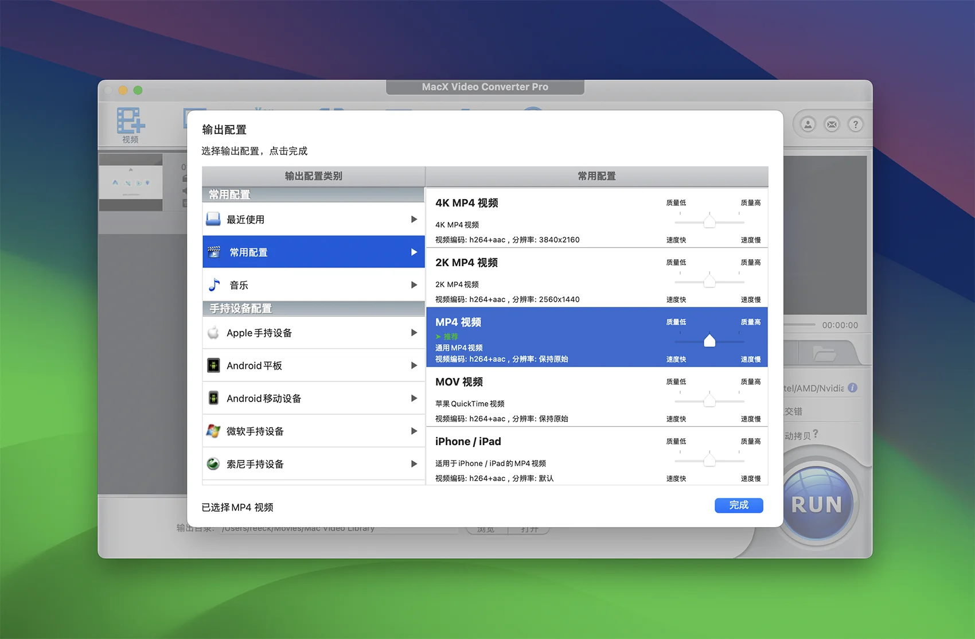Viewport: 975px width, 639px height.
Task: Click the 常用配置 clapperboard icon
Action: [x=214, y=252]
